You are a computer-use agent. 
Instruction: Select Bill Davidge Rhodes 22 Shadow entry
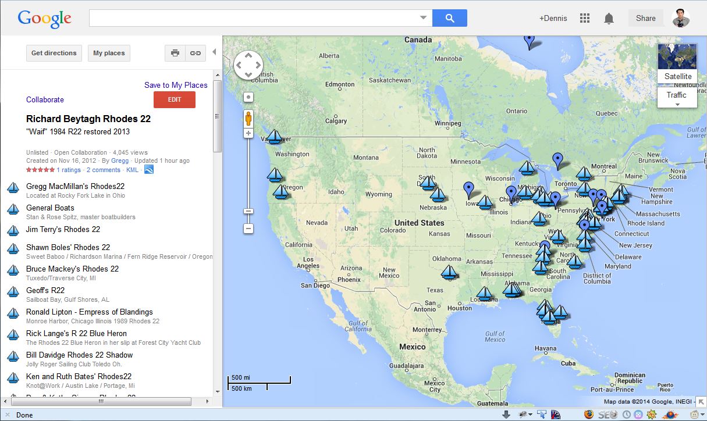pyautogui.click(x=79, y=355)
